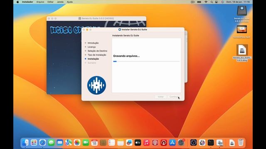The image size is (266, 149).
Task: Open the Janela menu
Action: 60,2
